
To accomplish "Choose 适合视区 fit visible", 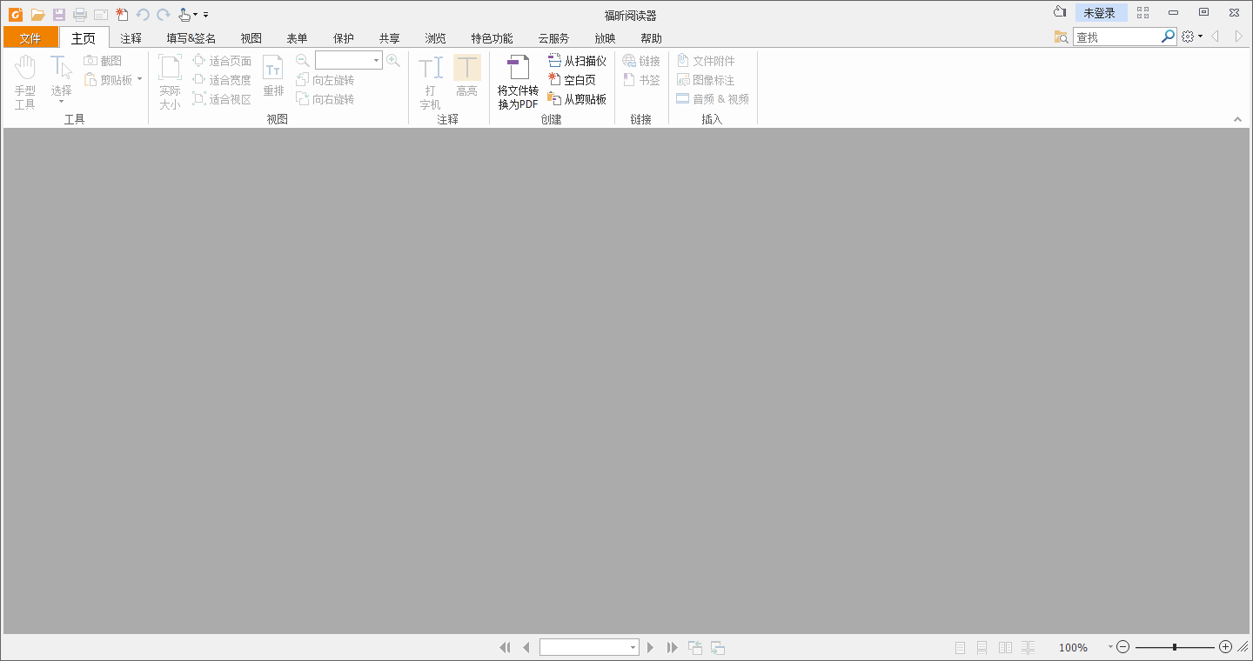I will 222,99.
